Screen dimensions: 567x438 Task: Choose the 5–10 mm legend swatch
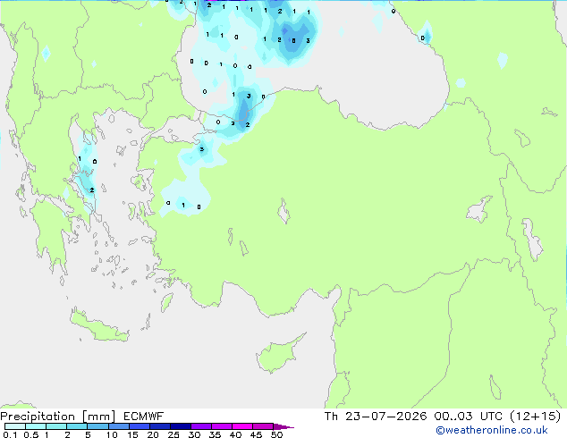tap(97, 426)
